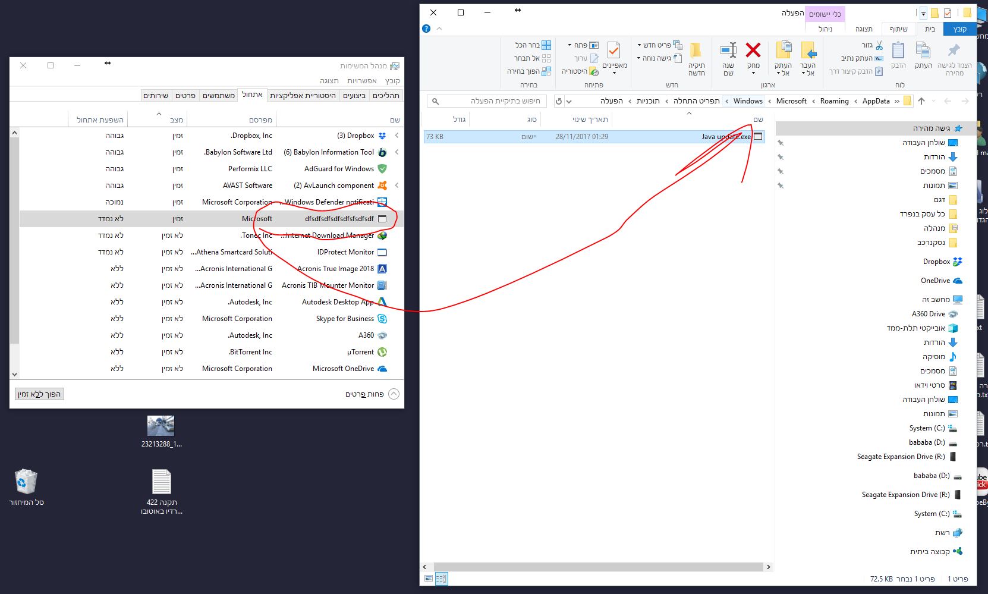Screen dimensions: 988x594
Task: Open the View (תצוגה) ribbon tab
Action: pos(864,29)
